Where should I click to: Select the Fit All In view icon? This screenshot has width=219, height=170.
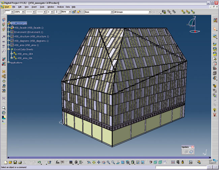(x=94, y=162)
